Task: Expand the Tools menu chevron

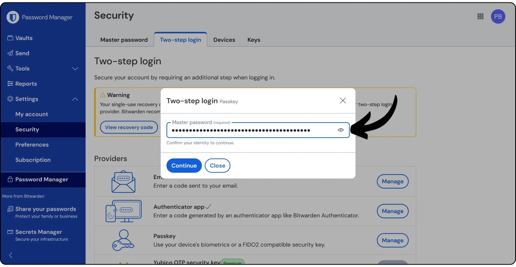Action: (x=75, y=69)
